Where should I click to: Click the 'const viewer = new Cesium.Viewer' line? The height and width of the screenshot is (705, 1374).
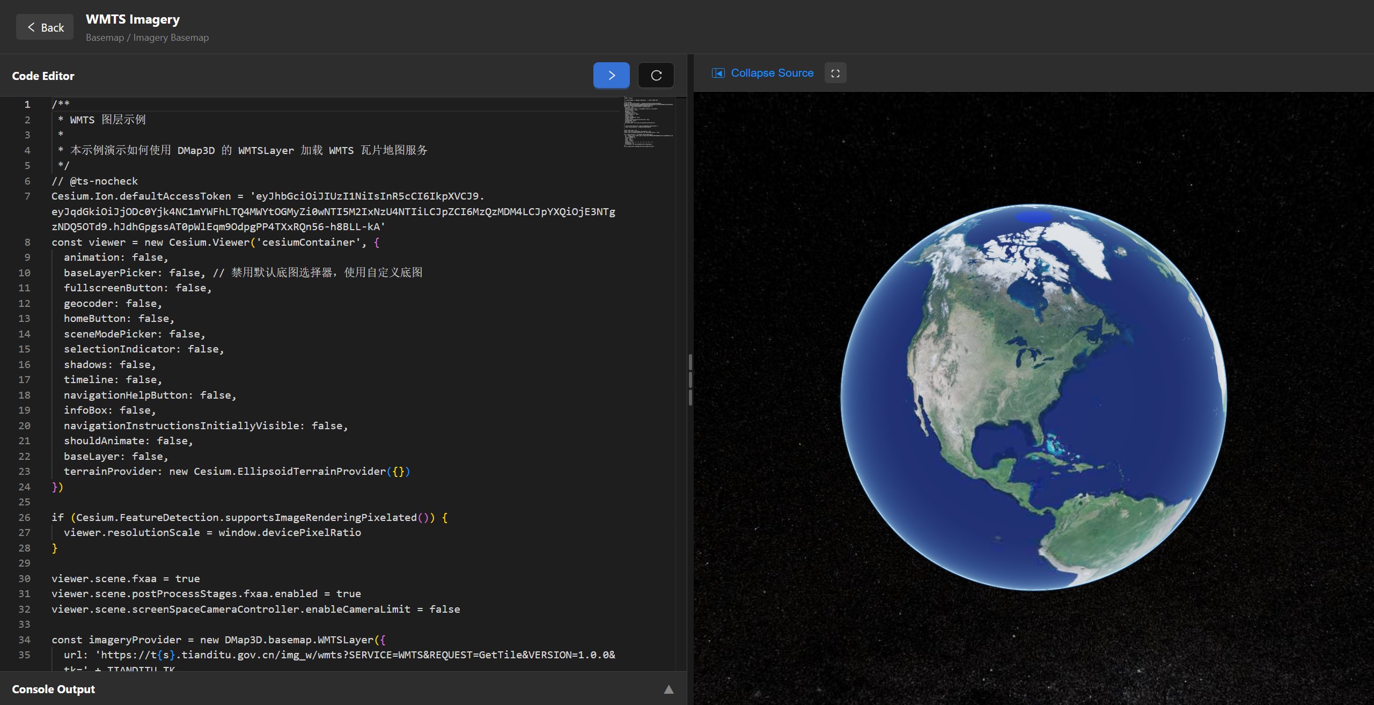[215, 242]
